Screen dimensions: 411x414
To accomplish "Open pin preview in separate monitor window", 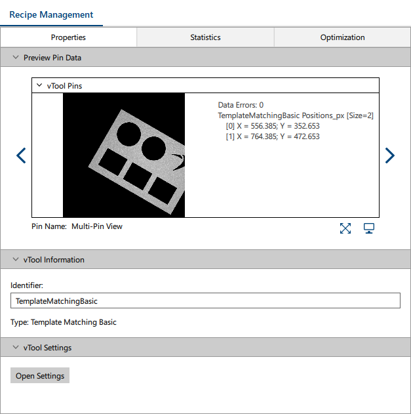I will (369, 228).
